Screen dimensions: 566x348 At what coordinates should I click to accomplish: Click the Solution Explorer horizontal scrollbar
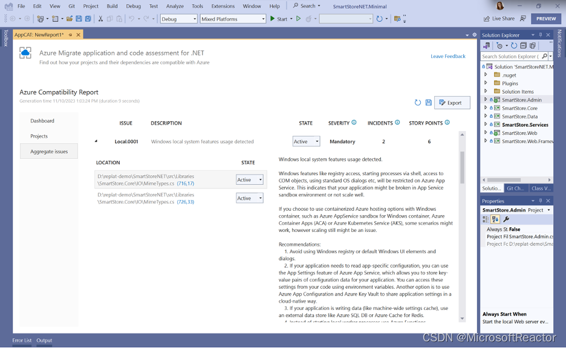pos(504,179)
